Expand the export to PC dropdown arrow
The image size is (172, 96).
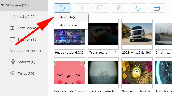tap(105, 8)
